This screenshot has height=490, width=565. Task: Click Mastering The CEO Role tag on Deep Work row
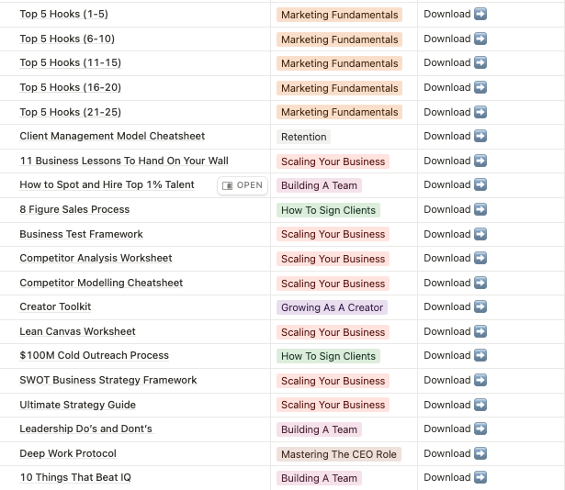[339, 454]
